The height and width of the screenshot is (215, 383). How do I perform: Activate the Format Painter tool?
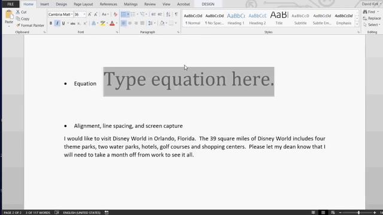(30, 25)
